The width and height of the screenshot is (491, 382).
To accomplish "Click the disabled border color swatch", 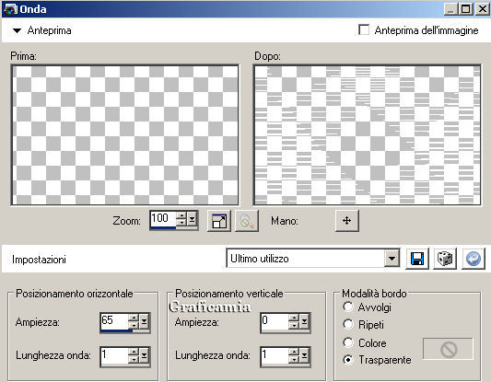I will pos(448,349).
